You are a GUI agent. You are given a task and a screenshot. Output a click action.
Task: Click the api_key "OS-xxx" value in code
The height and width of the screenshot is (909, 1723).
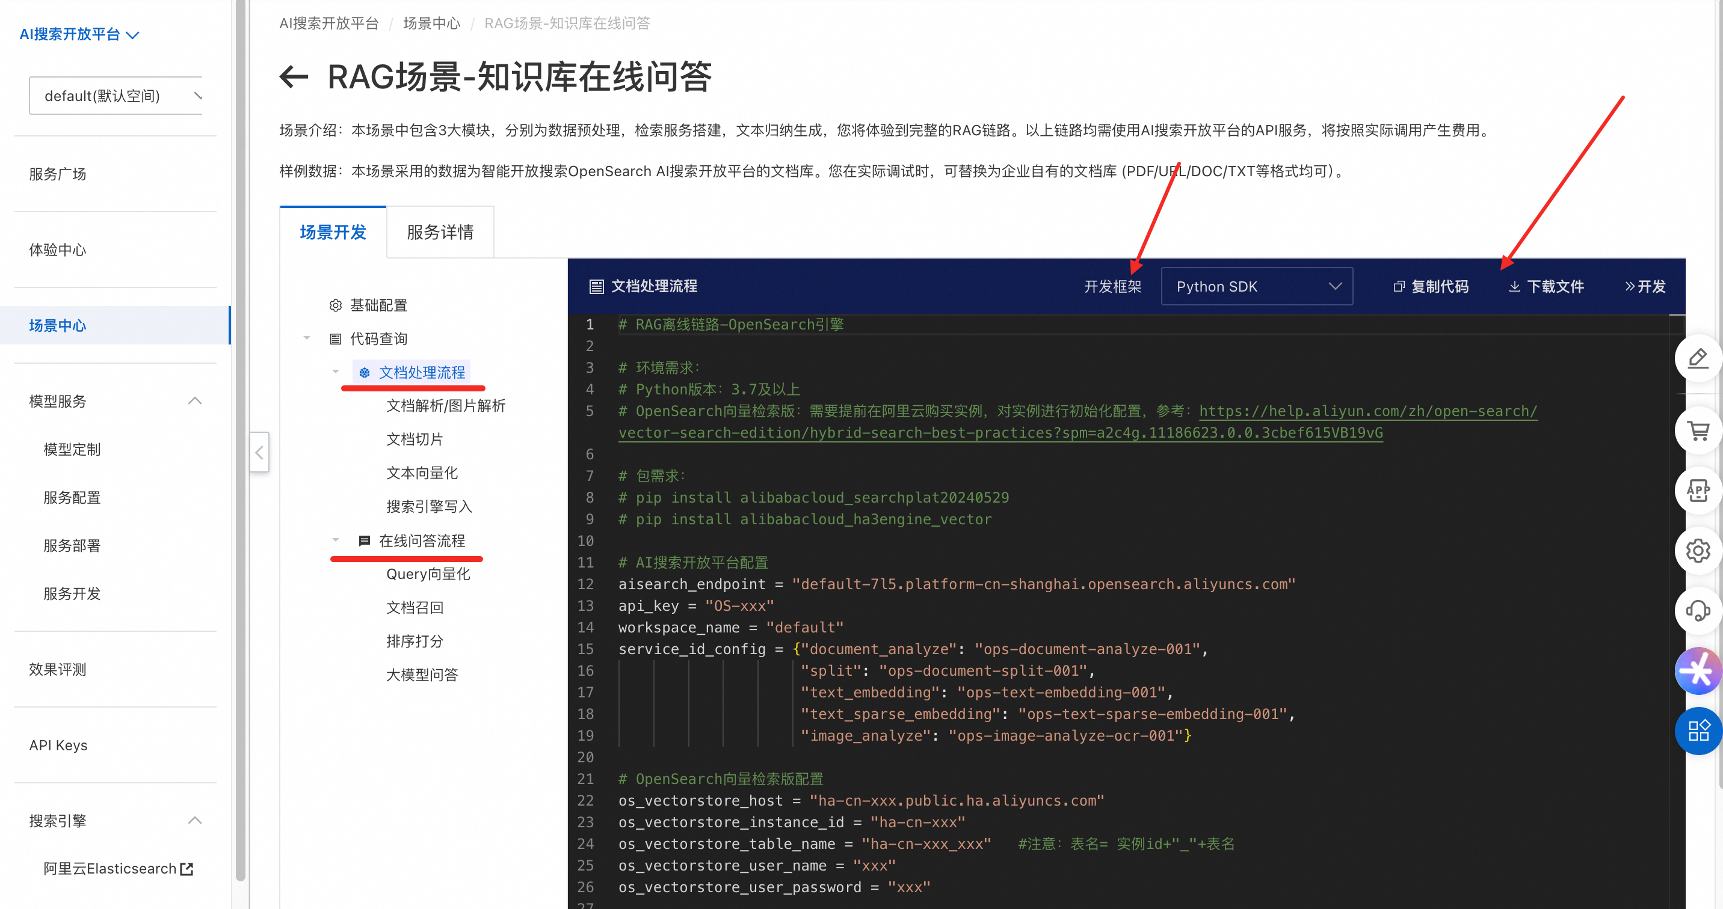(x=739, y=606)
